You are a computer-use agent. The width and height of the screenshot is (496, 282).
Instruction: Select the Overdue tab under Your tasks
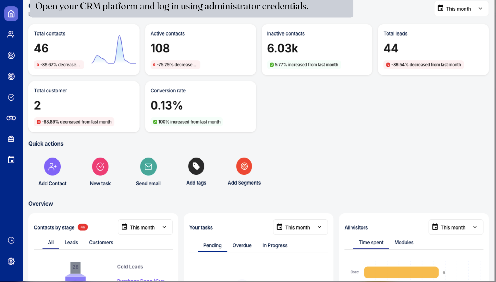click(242, 245)
